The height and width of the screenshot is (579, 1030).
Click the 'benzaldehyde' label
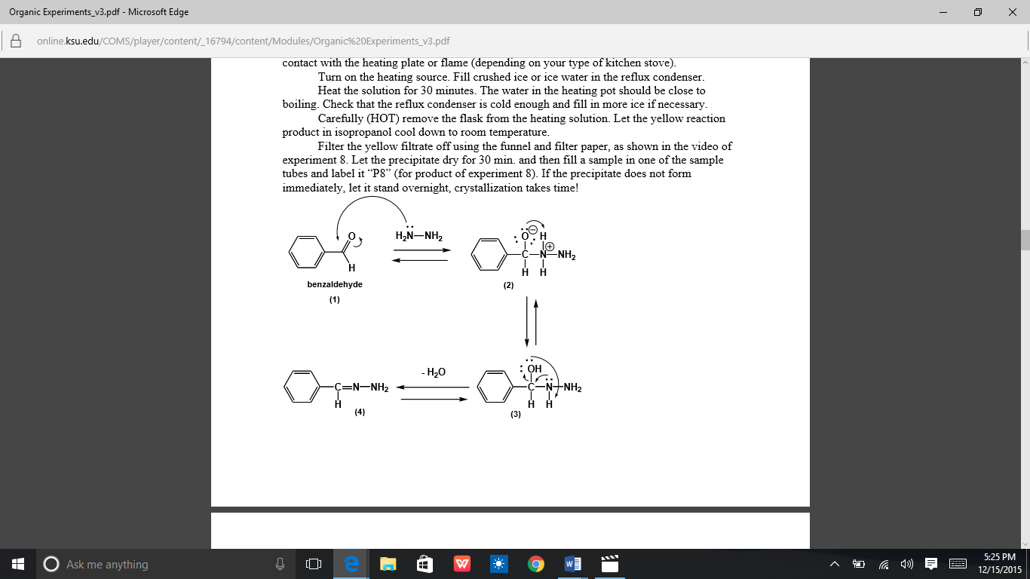(335, 285)
